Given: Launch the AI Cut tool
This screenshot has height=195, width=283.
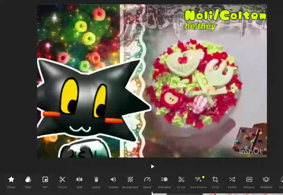Looking at the screenshot, I should (181, 182).
